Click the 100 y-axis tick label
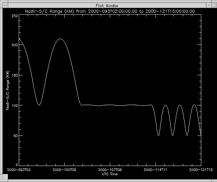Image resolution: width=217 pixels, height=182 pixels. 14,105
